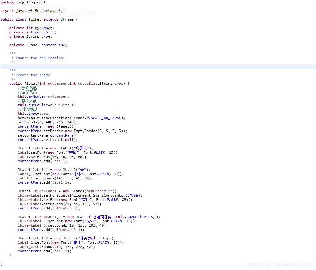Click the lblNewLabel_1.setFont line

coord(77,221)
